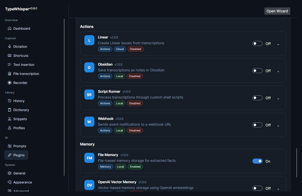This screenshot has width=302, height=196.
Task: Click the Open Wizard button
Action: [x=277, y=11]
